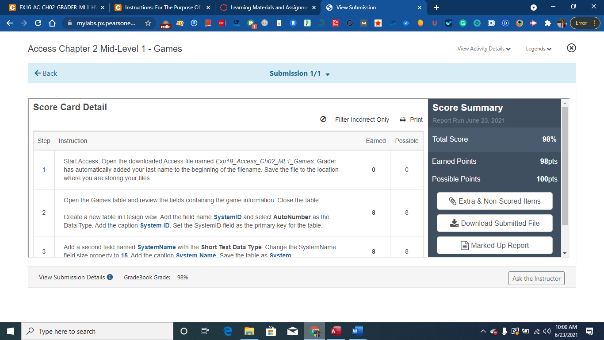Close the score card with the X circle icon
Image resolution: width=604 pixels, height=340 pixels.
coord(571,48)
